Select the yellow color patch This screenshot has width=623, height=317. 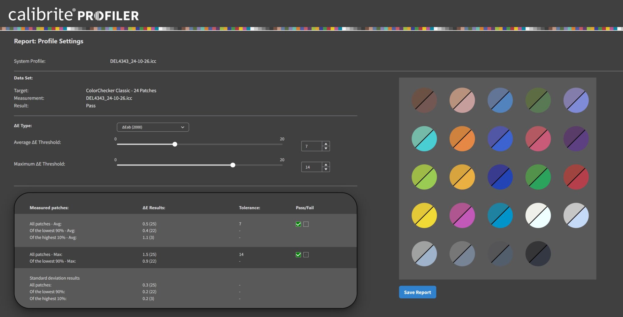pyautogui.click(x=424, y=216)
